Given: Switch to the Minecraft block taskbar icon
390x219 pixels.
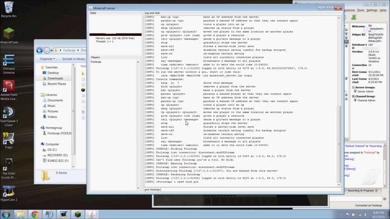Looking at the screenshot, I should (x=77, y=214).
